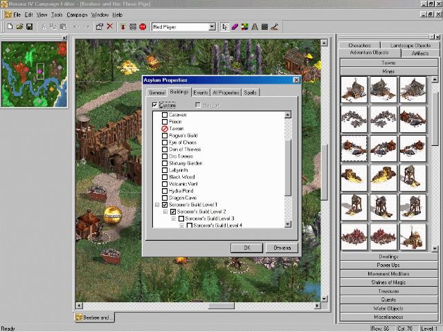The height and width of the screenshot is (332, 443).
Task: Open the Red Player dropdown
Action: [212, 27]
